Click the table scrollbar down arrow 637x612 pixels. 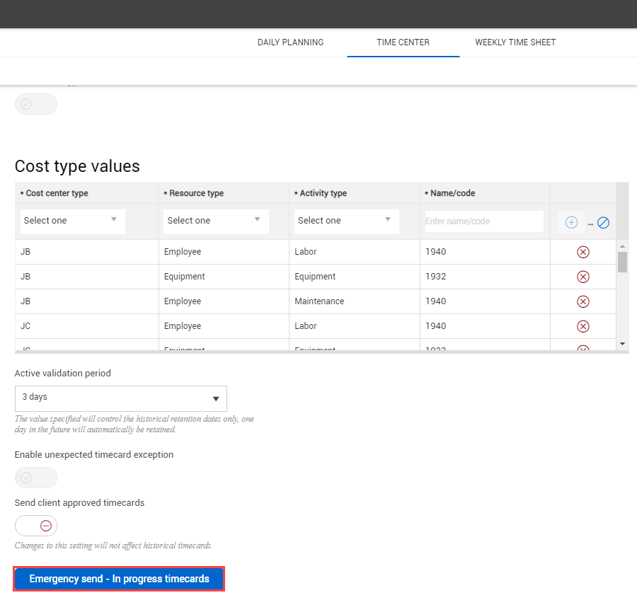point(622,343)
